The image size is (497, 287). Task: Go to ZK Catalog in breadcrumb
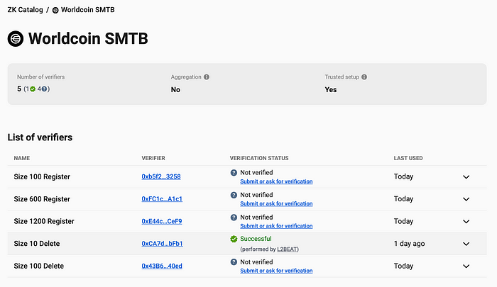[25, 10]
